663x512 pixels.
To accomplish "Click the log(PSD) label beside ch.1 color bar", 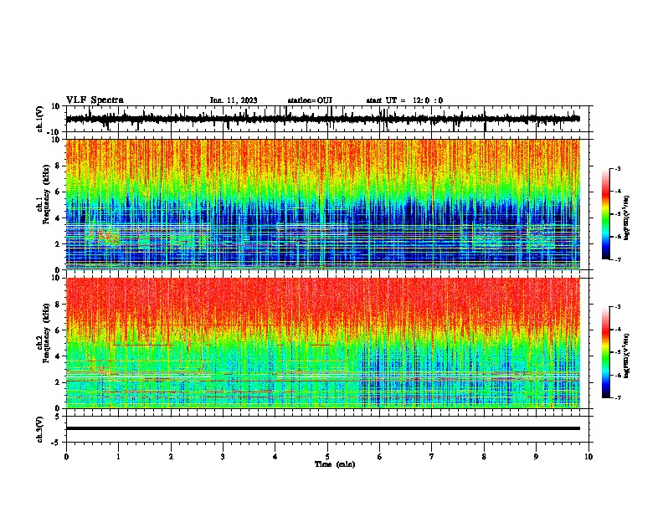I will (627, 218).
